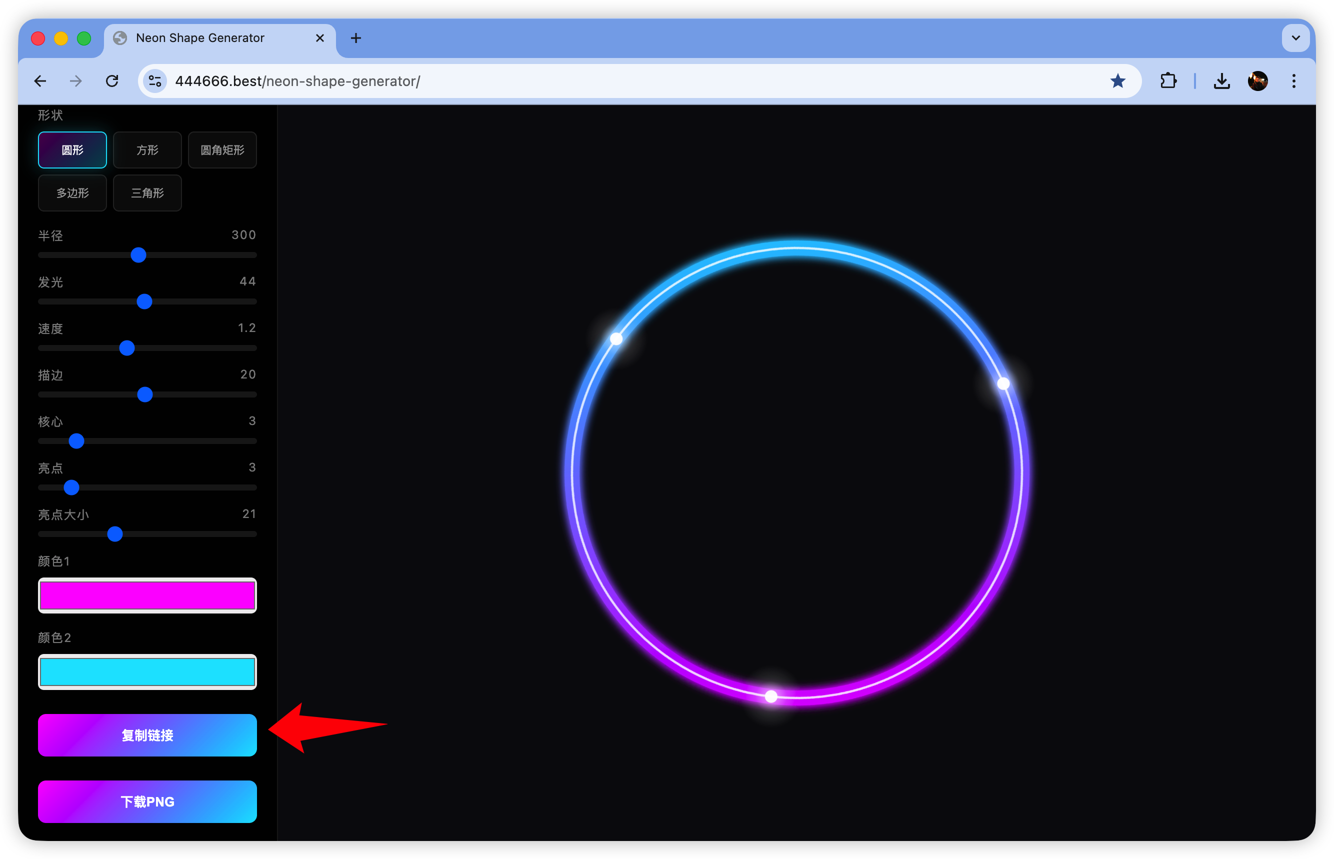Open the extensions puzzle icon
Image resolution: width=1334 pixels, height=859 pixels.
1168,81
